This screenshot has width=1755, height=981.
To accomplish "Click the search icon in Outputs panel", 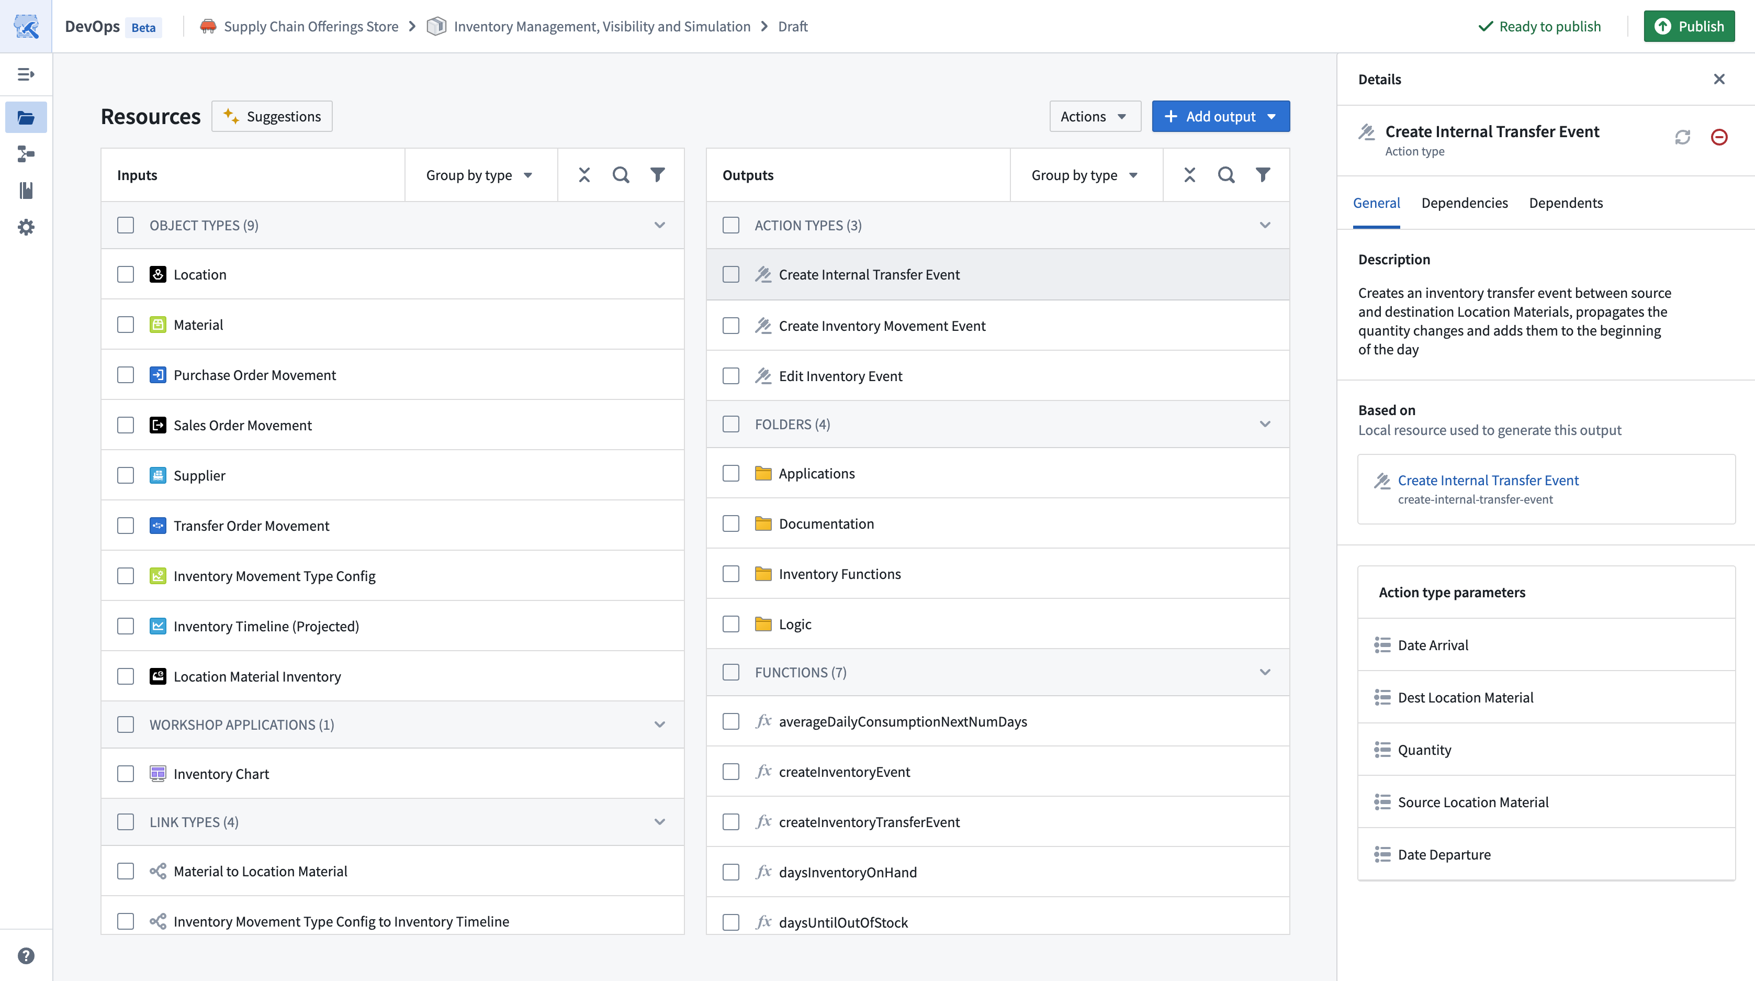I will [x=1225, y=175].
